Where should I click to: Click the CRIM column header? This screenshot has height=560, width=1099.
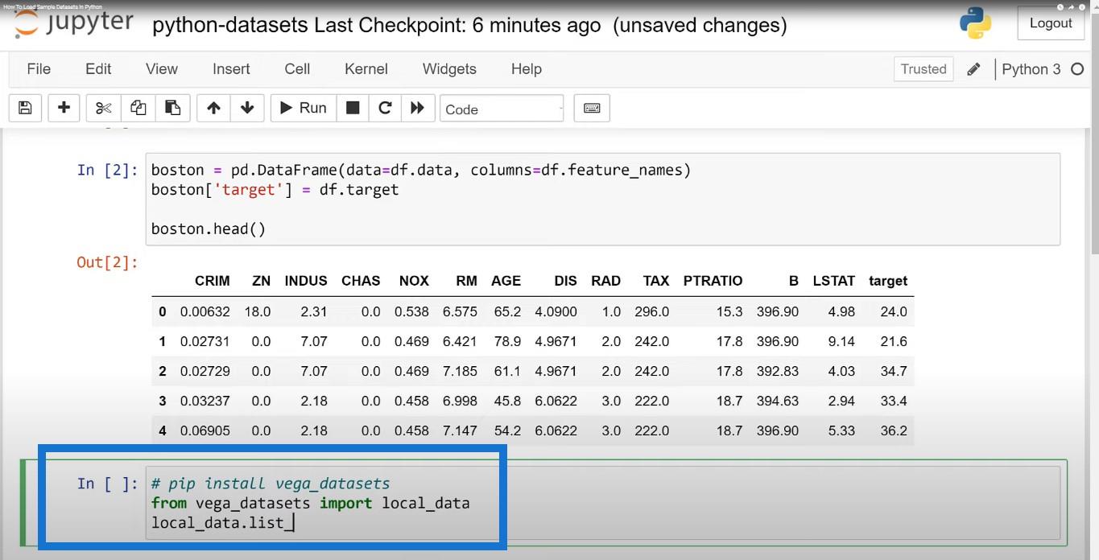pyautogui.click(x=213, y=281)
